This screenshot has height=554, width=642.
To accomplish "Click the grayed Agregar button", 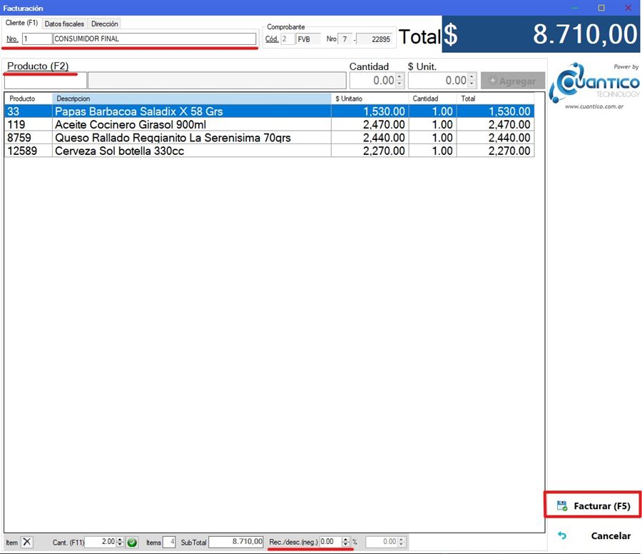I will click(513, 81).
